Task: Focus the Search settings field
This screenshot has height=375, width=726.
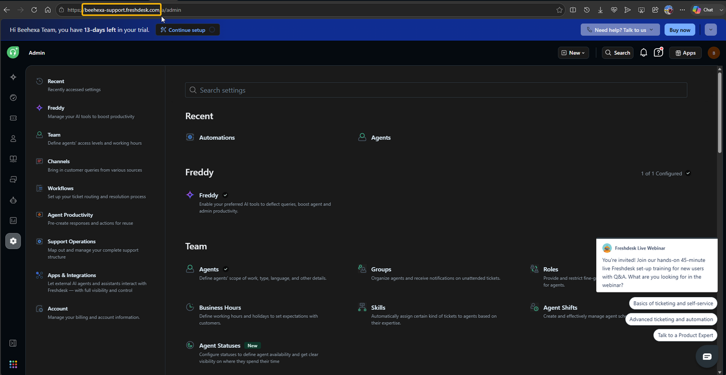Action: 436,90
